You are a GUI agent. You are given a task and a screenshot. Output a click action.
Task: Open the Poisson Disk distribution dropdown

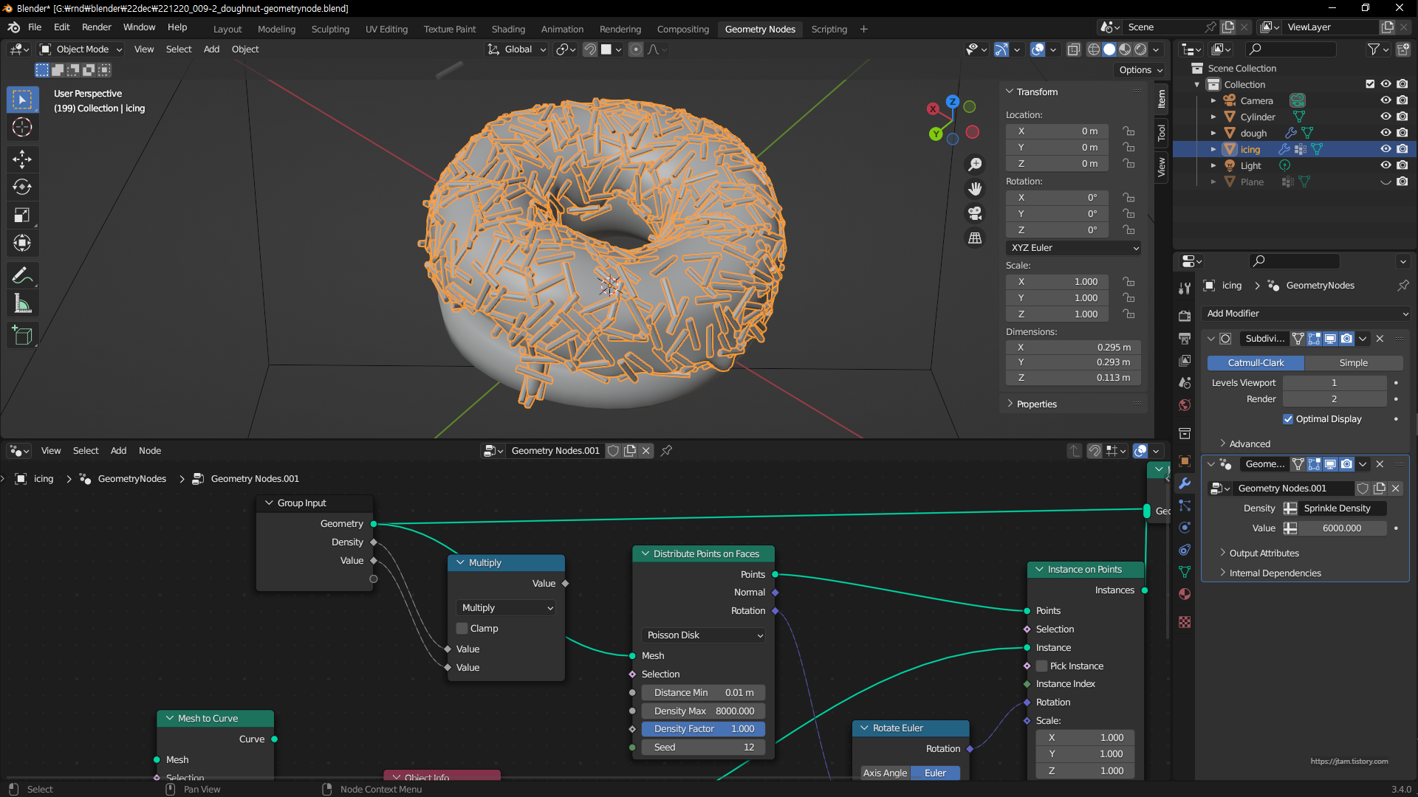click(x=703, y=635)
